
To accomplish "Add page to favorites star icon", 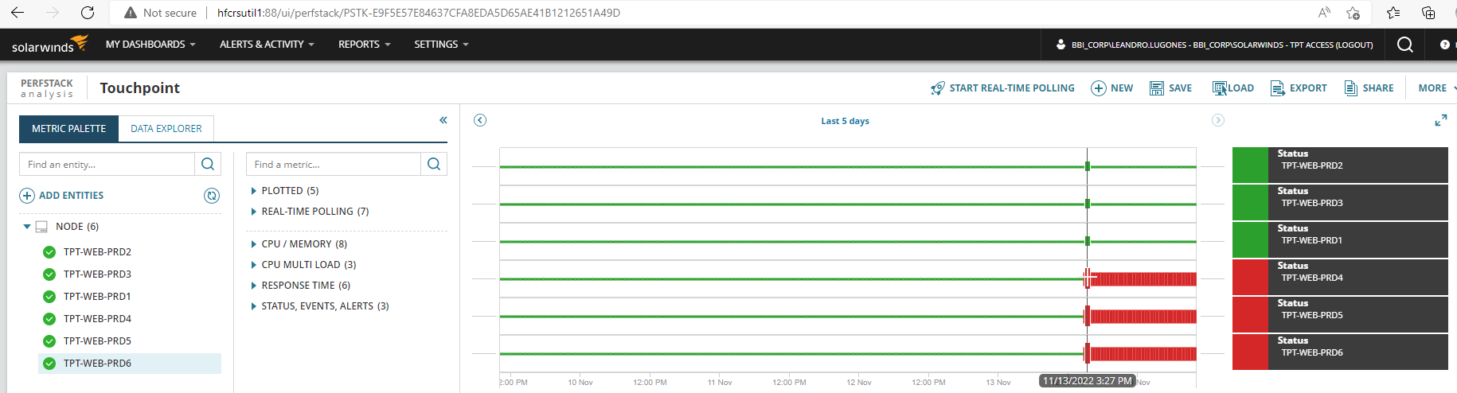I will 1353,13.
